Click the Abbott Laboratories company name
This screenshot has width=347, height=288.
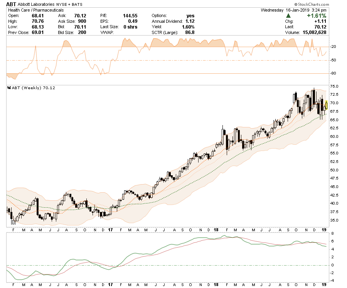[x=36, y=4]
